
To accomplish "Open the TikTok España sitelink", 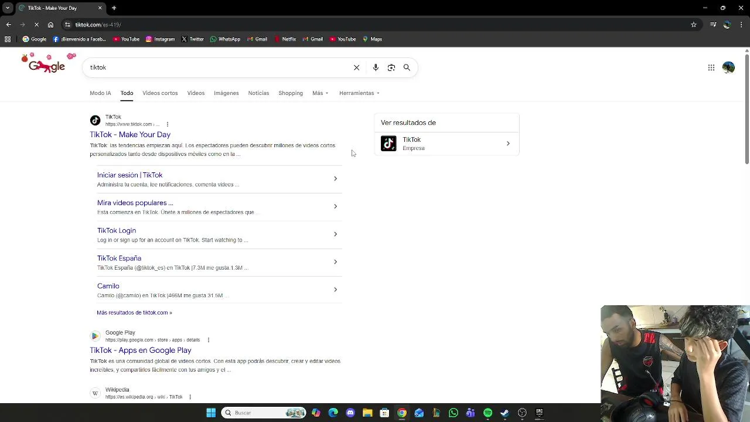I will [119, 258].
